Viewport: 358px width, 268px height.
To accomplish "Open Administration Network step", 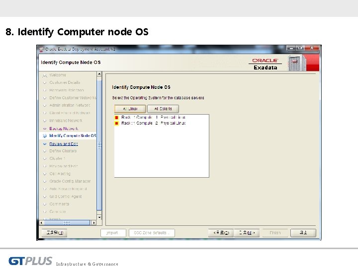I will click(x=70, y=105).
